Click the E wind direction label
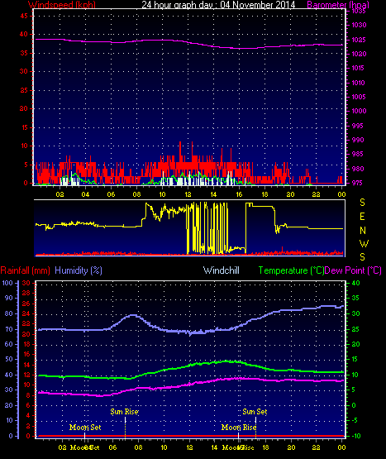Screen dimensions: 386x459 pos(362,217)
